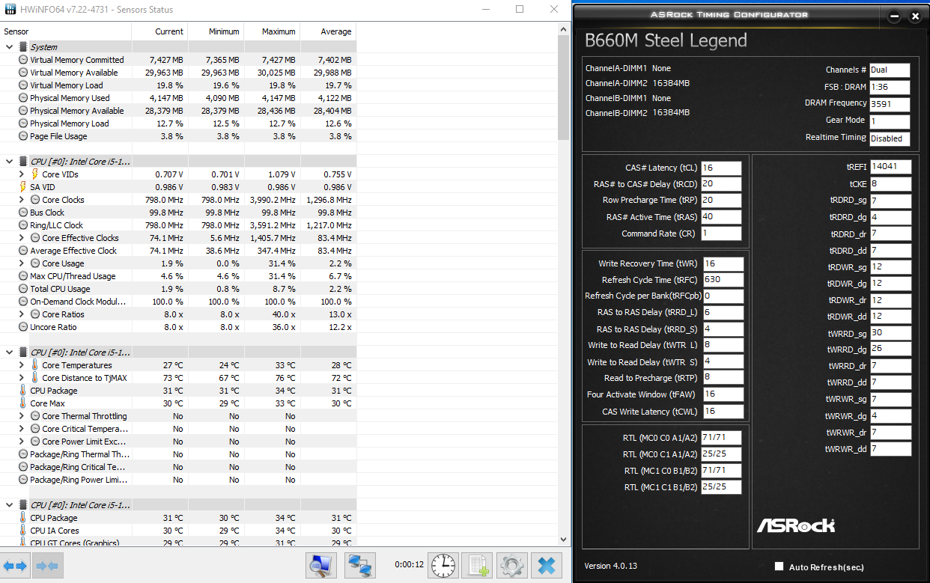Viewport: 930px width, 583px height.
Task: Expand the Core Power Limit Exceeded row
Action: coord(22,442)
